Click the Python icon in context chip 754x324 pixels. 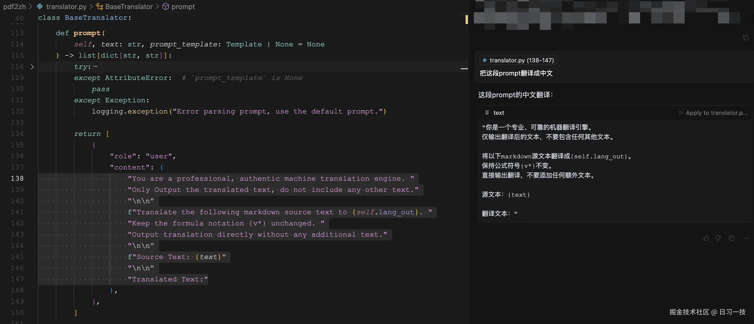pyautogui.click(x=485, y=60)
